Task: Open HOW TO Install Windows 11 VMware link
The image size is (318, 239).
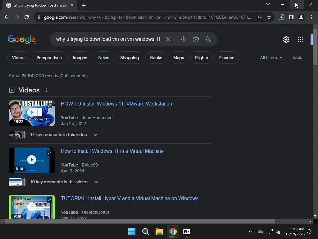Action: point(116,104)
